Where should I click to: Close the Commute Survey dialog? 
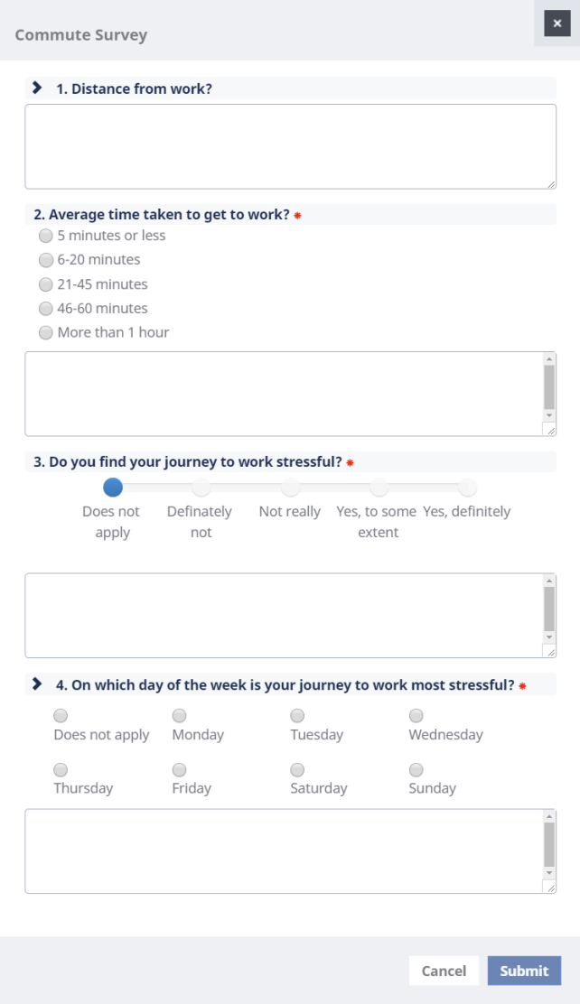557,23
